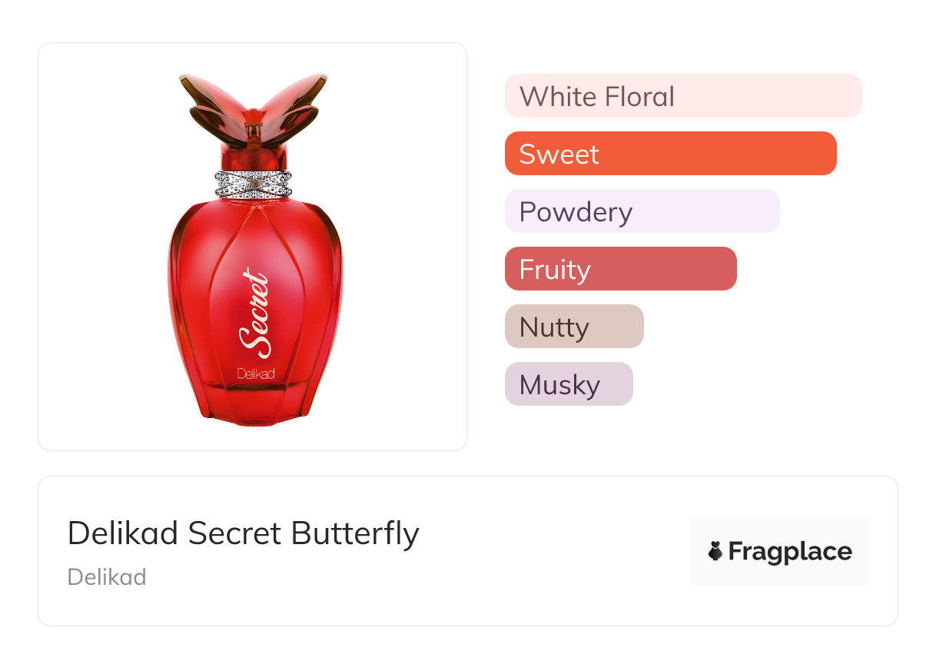Screen dimensions: 936x664
Task: Select the White Floral accord bar
Action: 682,96
